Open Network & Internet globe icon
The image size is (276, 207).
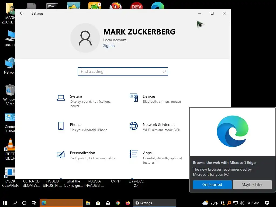[134, 126]
